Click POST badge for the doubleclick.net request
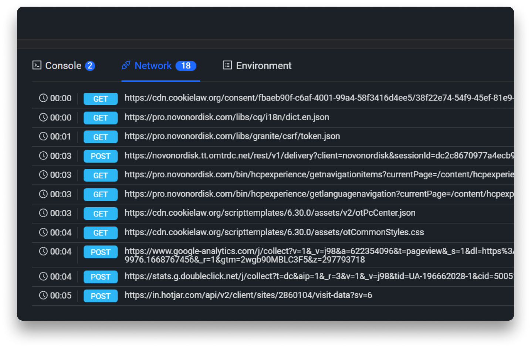Image resolution: width=531 pixels, height=348 pixels. (101, 277)
